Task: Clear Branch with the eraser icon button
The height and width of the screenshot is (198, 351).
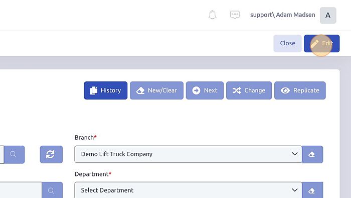Action: (312, 154)
